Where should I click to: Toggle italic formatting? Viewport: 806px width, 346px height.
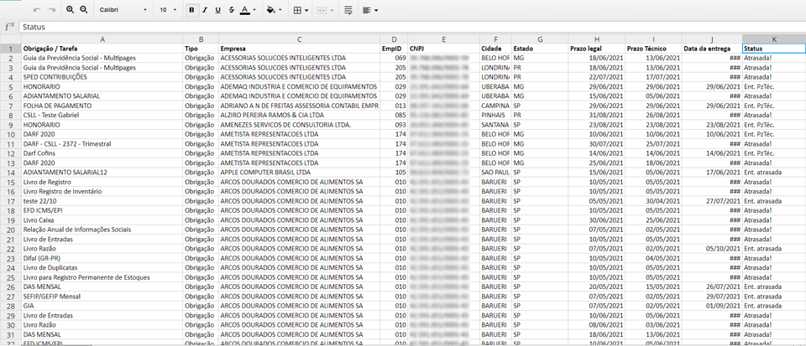click(x=206, y=10)
